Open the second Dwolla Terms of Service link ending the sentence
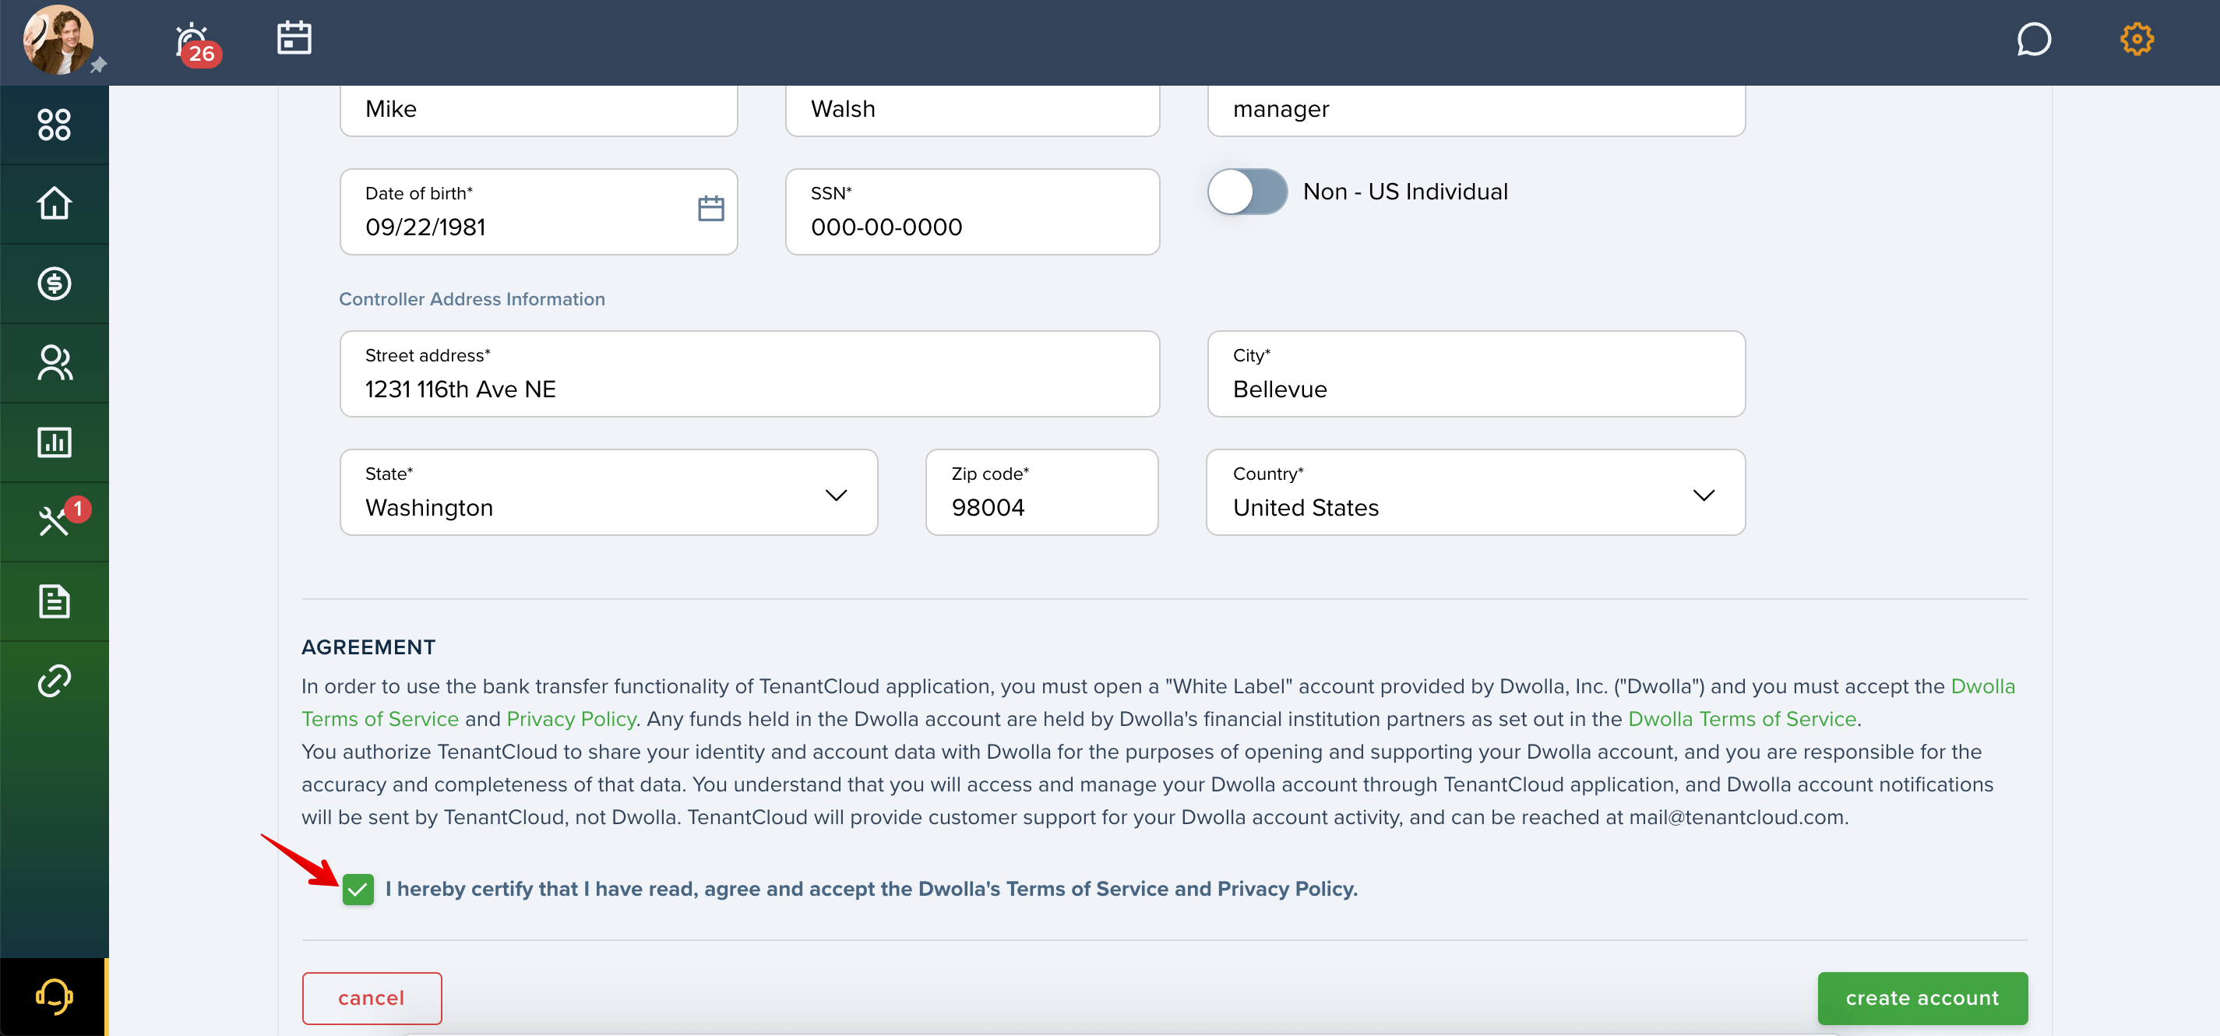 (x=1741, y=719)
